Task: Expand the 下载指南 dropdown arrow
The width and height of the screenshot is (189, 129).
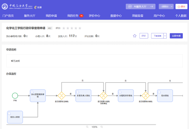Action: tap(165, 36)
